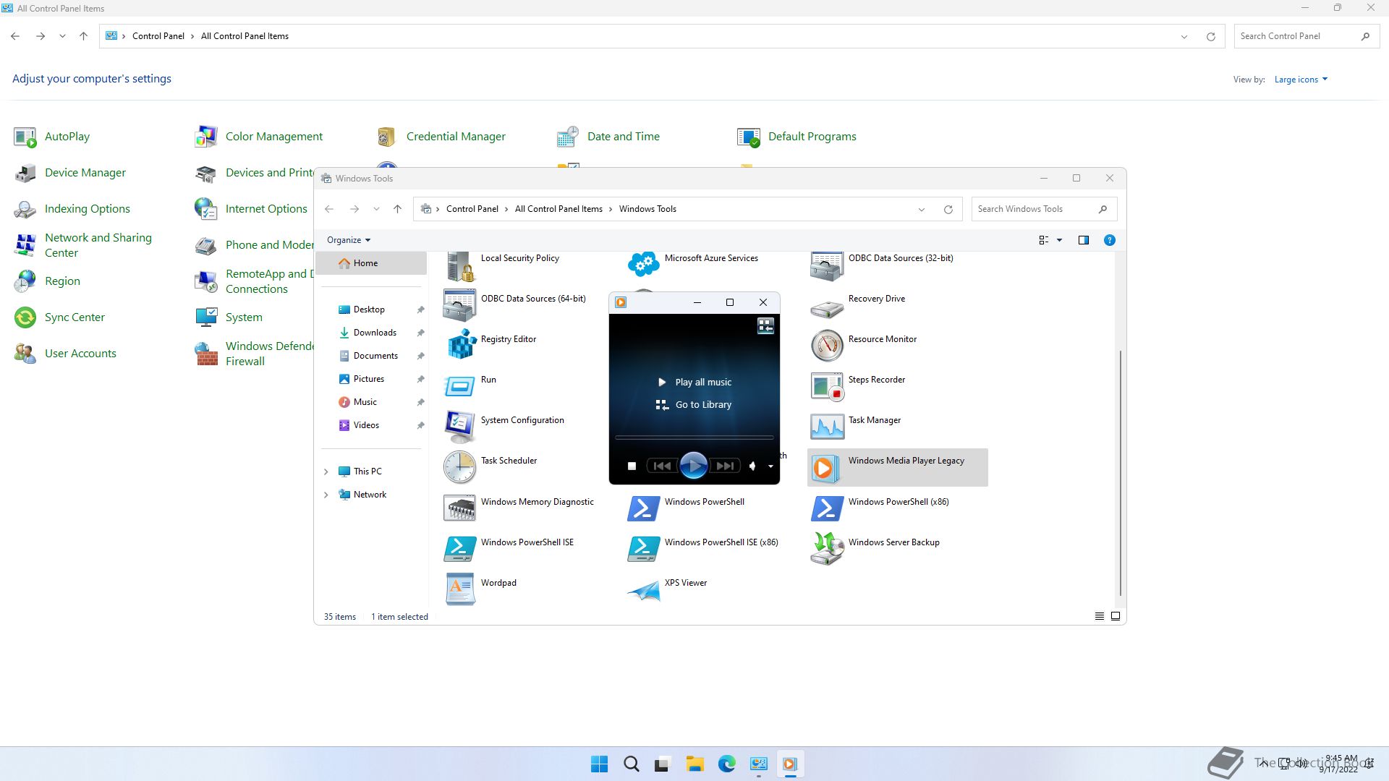Image resolution: width=1389 pixels, height=781 pixels.
Task: Open address history dropdown in Windows Tools
Action: click(x=922, y=210)
